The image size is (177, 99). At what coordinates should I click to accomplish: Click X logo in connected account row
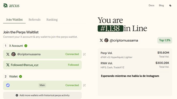tap(8, 54)
